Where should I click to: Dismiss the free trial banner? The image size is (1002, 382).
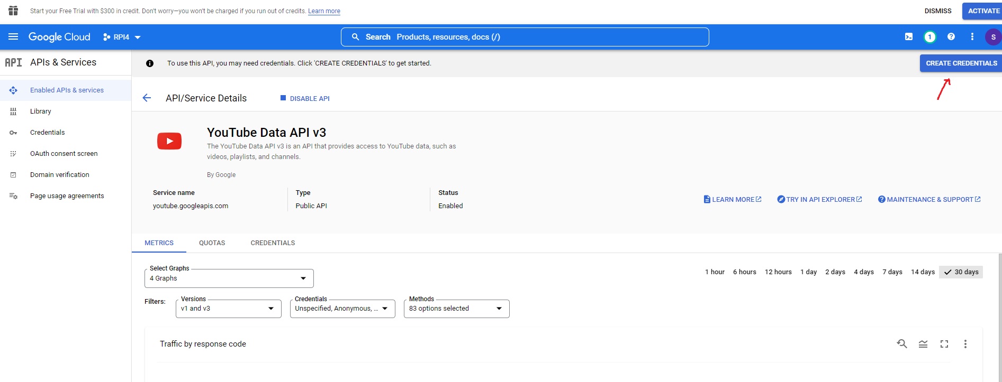tap(937, 11)
